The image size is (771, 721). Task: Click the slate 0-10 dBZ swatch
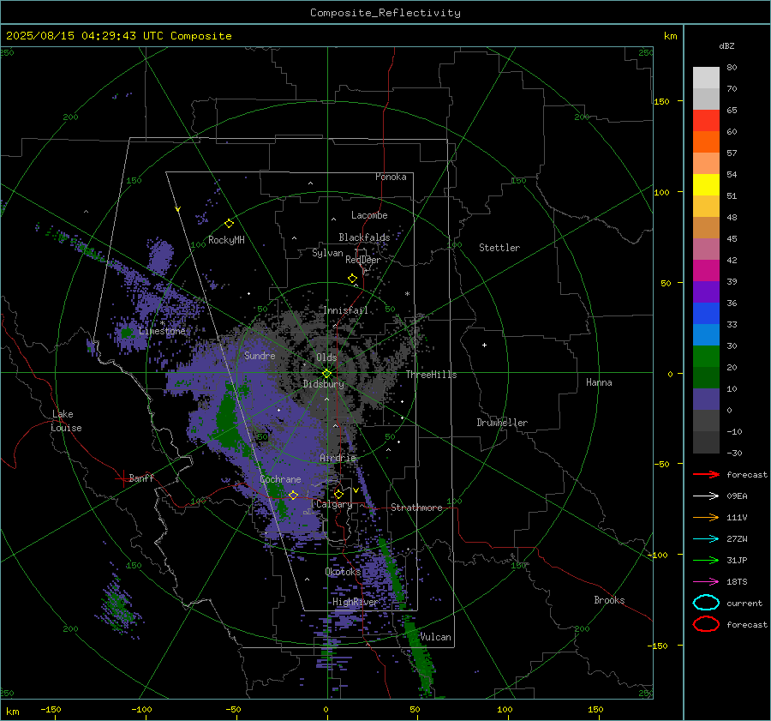(x=706, y=400)
